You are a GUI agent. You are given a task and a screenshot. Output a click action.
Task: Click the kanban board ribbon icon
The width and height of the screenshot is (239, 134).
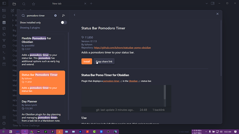tap(4, 28)
